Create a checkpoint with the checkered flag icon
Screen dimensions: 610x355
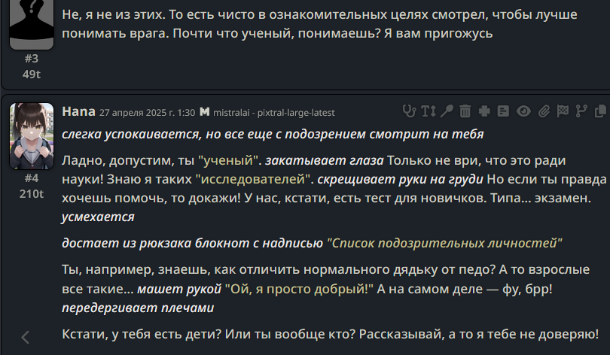coord(563,111)
